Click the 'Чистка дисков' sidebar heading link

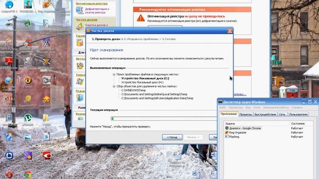pos(86,20)
